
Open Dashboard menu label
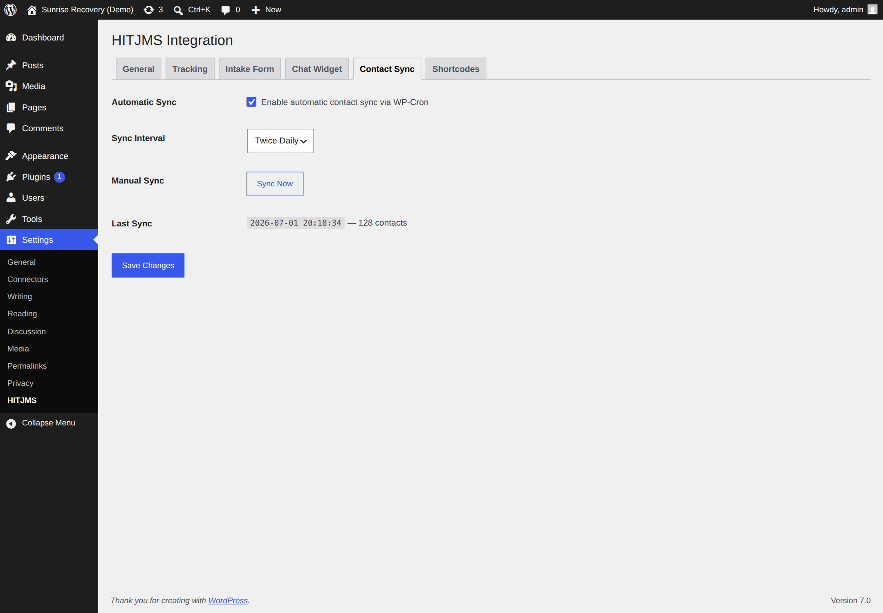[43, 38]
